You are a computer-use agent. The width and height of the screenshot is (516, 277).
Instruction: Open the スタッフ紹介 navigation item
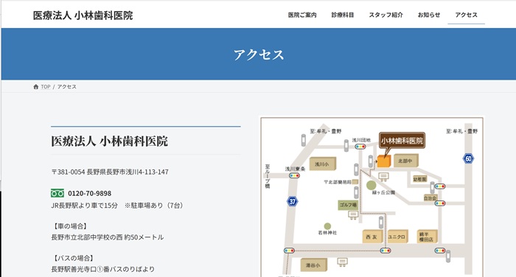386,15
